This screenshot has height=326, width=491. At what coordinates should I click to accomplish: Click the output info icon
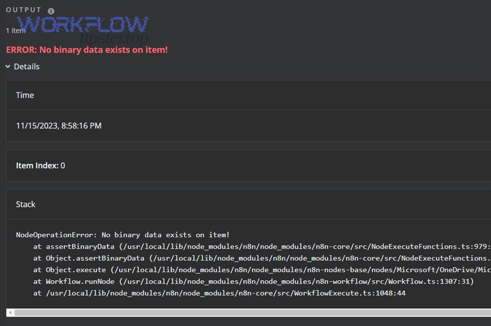51,11
